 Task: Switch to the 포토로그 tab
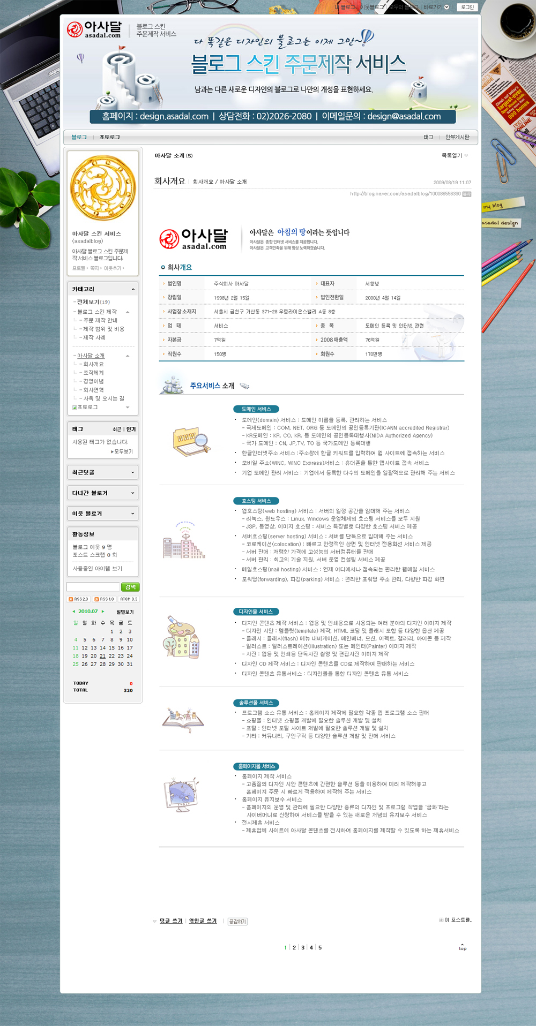coord(109,138)
